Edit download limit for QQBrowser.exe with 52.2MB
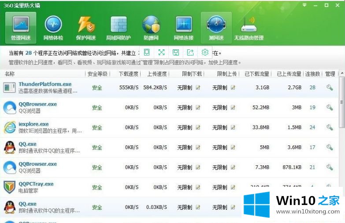 click(198, 108)
